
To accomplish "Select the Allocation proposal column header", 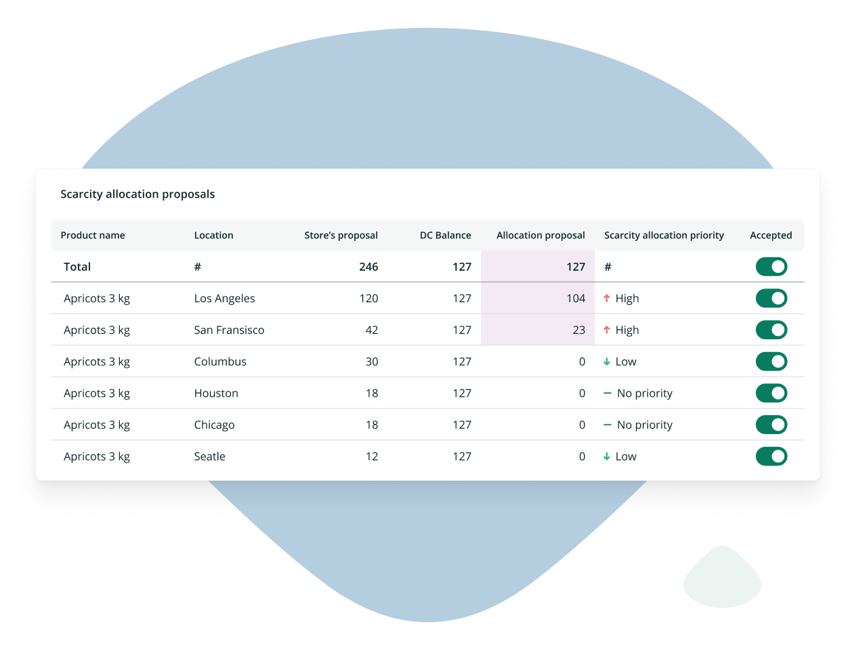I will click(541, 236).
